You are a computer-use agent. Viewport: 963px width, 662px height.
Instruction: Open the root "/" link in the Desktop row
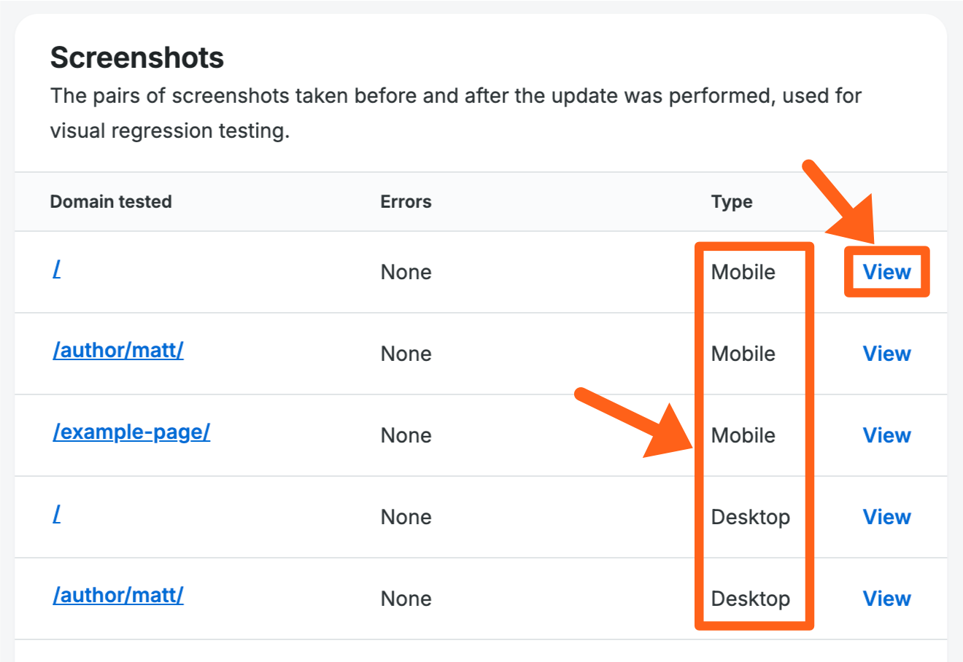pyautogui.click(x=57, y=515)
